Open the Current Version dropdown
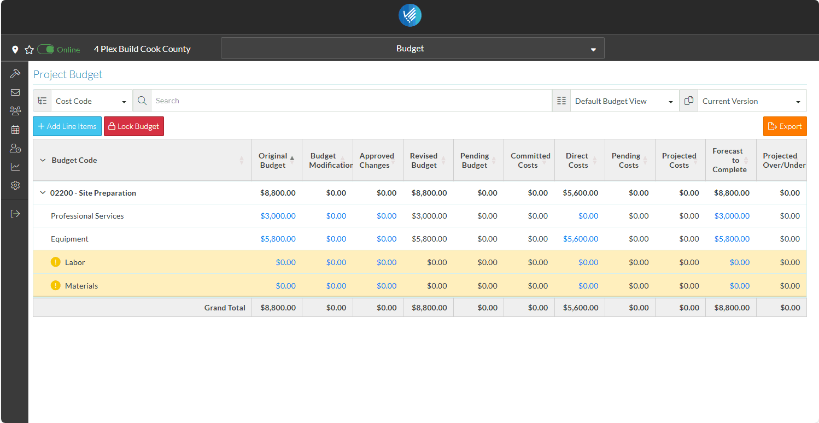Image resolution: width=819 pixels, height=423 pixels. 751,101
